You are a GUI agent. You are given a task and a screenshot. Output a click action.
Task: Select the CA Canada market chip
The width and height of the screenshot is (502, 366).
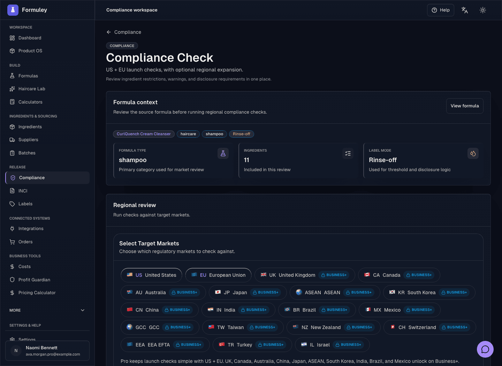click(399, 275)
